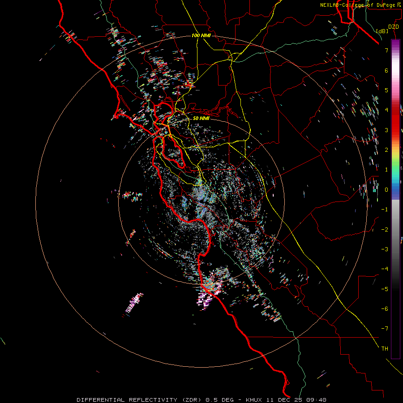The height and width of the screenshot is (403, 403).
Task: Click the 6 dB label on the legend
Action: pos(386,70)
